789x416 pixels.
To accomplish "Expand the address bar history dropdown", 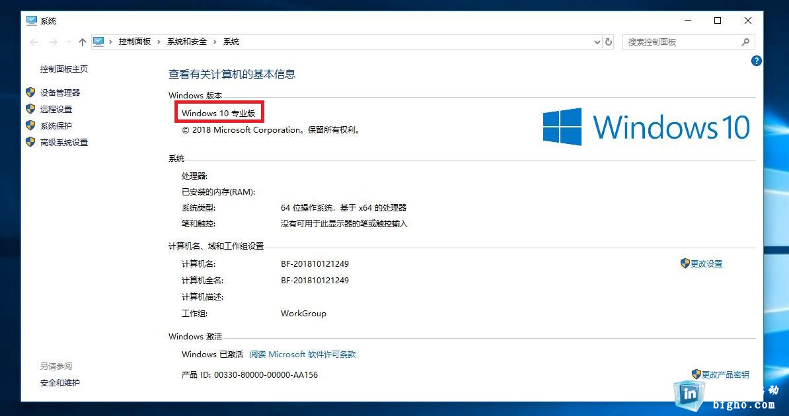I will click(x=597, y=42).
